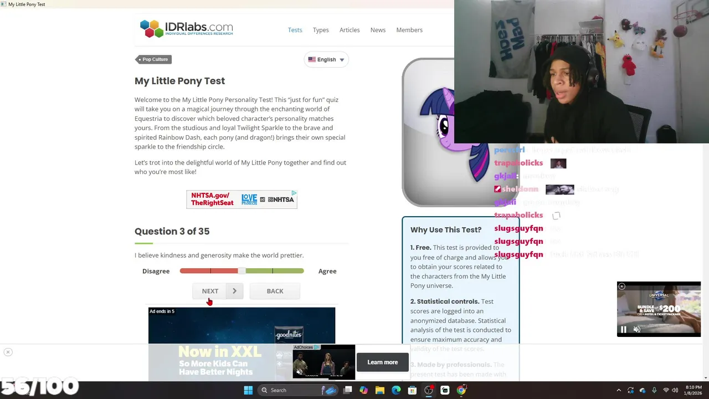Open the NHTSA.gov TheRightSeat ad
The image size is (709, 399).
[x=242, y=199]
